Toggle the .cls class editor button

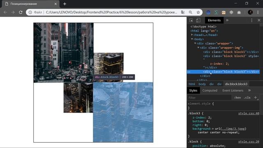pyautogui.click(x=247, y=98)
